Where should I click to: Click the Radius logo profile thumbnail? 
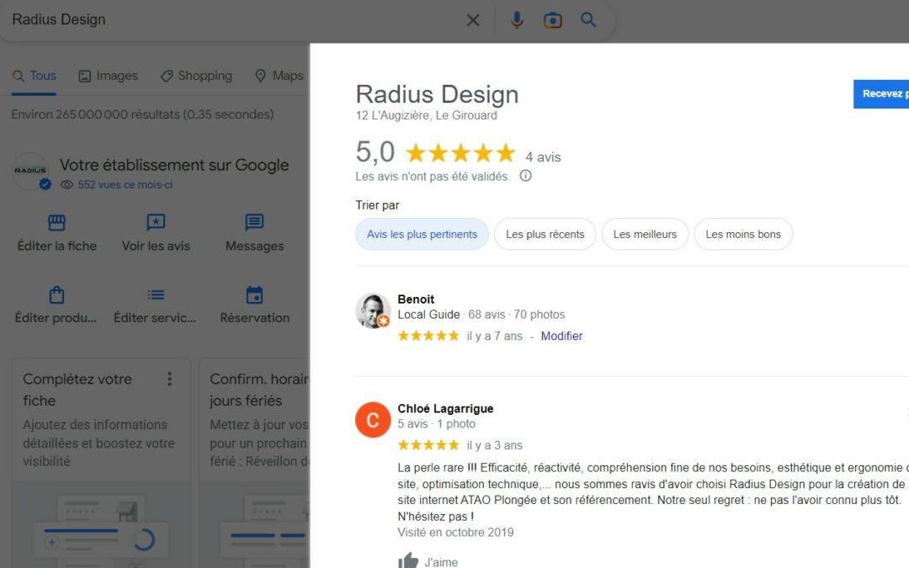(x=31, y=171)
